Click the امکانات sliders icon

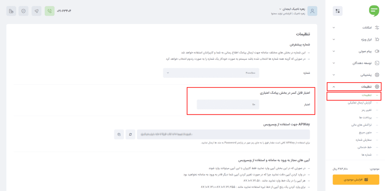point(377,27)
